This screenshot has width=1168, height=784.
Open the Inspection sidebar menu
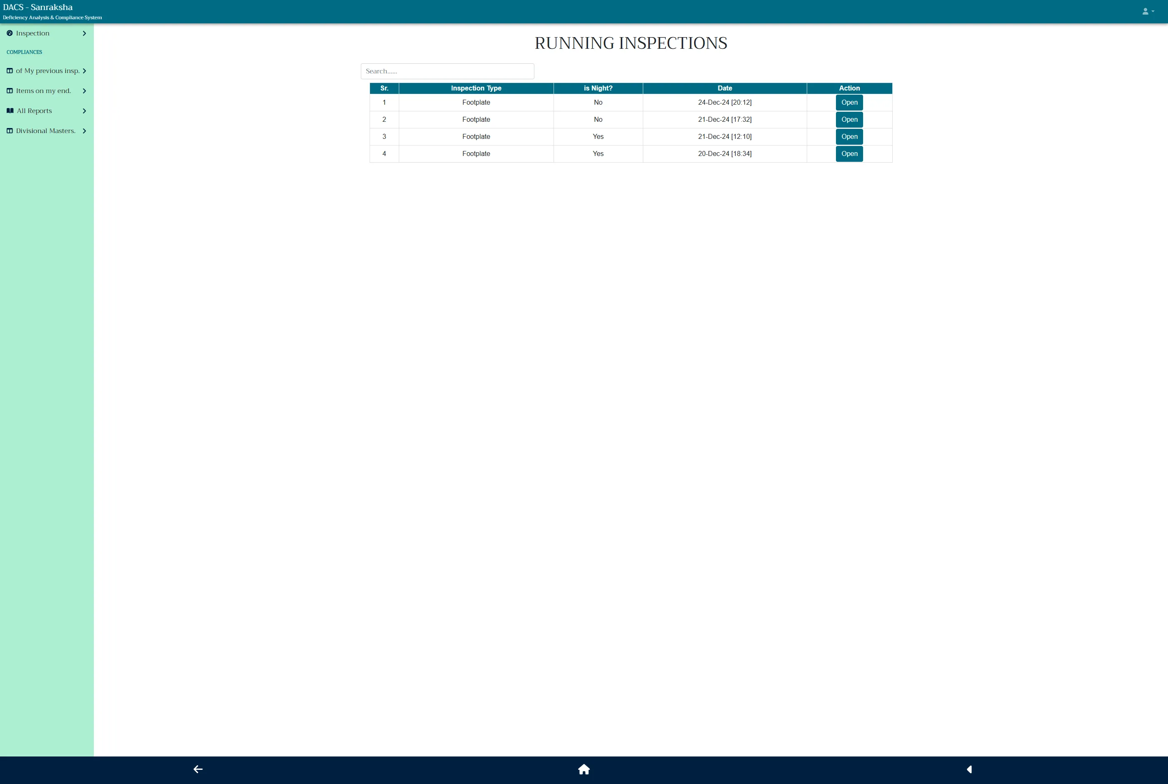pos(46,33)
